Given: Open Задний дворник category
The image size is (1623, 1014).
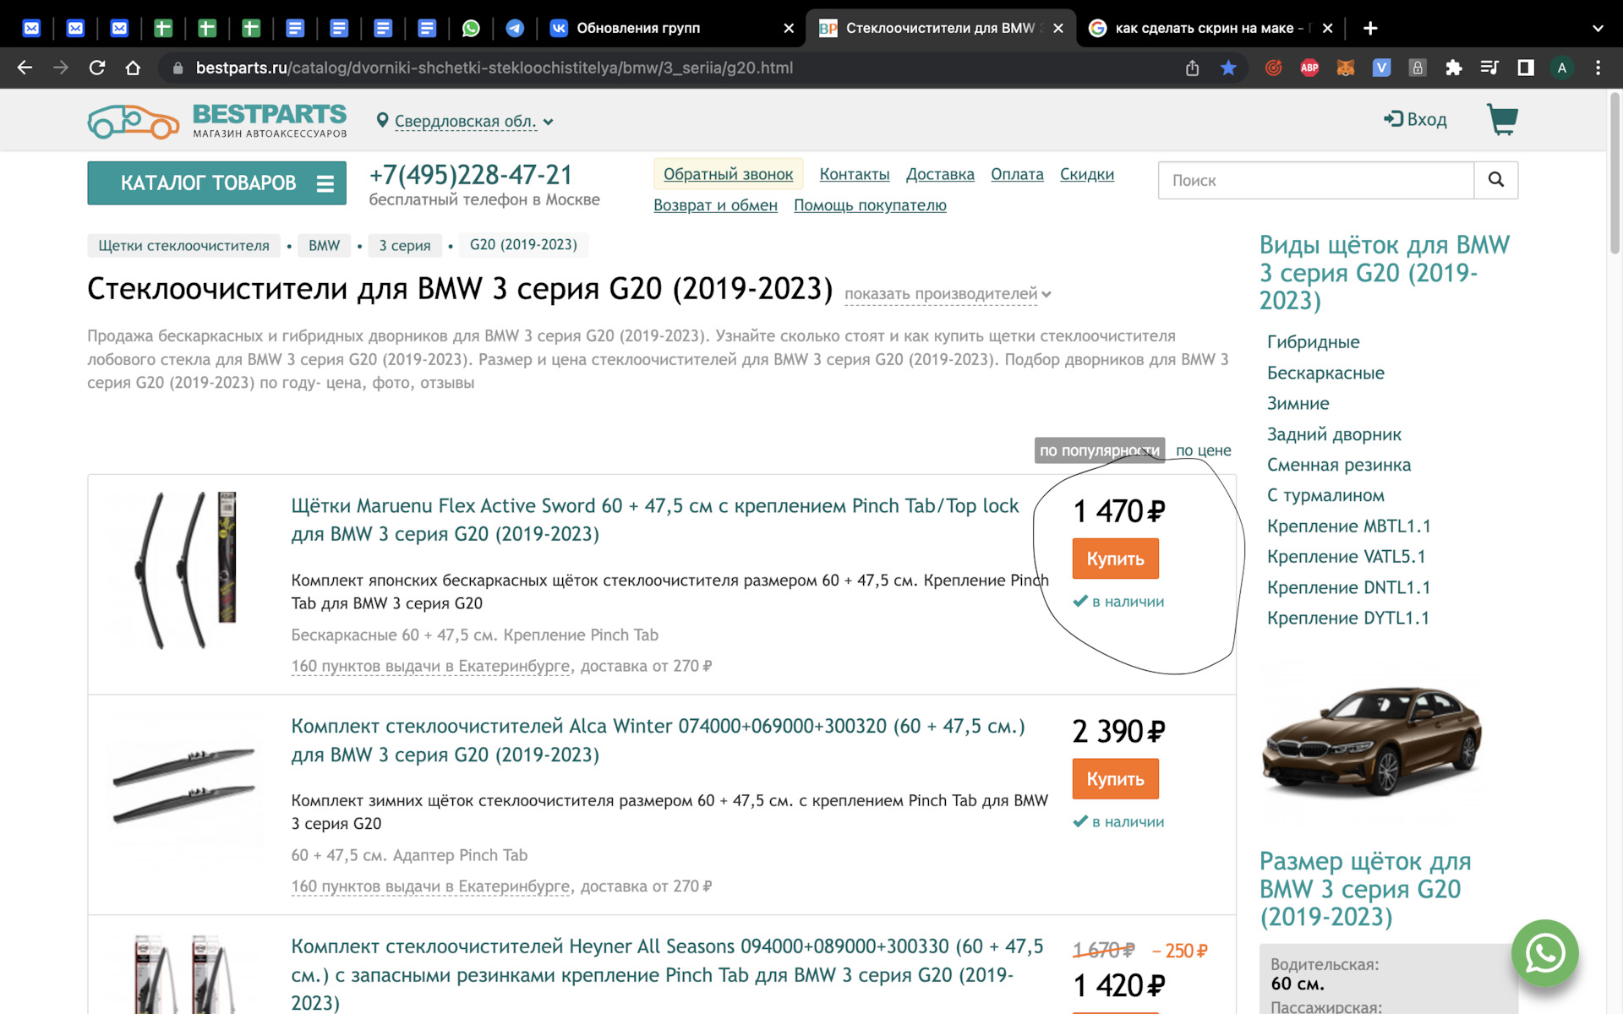Looking at the screenshot, I should click(x=1334, y=434).
